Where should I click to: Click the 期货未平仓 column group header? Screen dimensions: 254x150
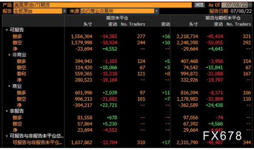(117, 18)
